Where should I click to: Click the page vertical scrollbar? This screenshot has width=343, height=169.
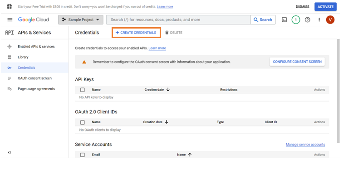tap(338, 92)
